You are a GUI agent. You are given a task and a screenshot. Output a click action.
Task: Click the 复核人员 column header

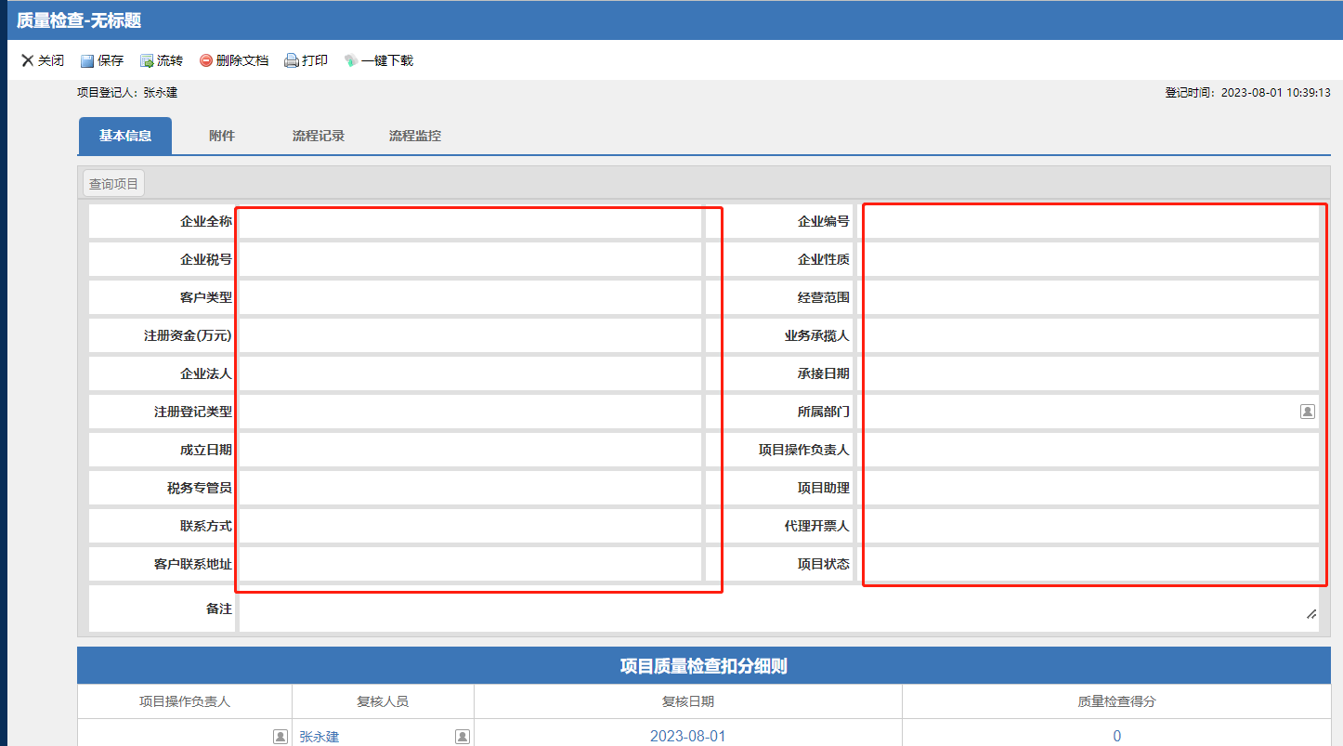click(x=383, y=701)
